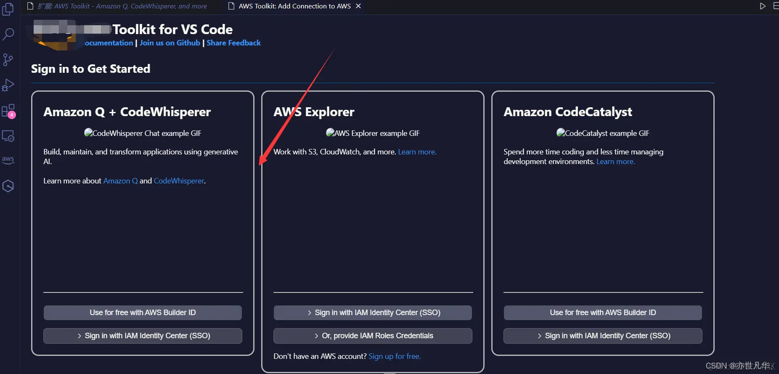The width and height of the screenshot is (779, 374).
Task: Click Learn more in CodeCatalyst card
Action: point(615,162)
